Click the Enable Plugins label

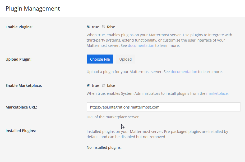[19, 27]
